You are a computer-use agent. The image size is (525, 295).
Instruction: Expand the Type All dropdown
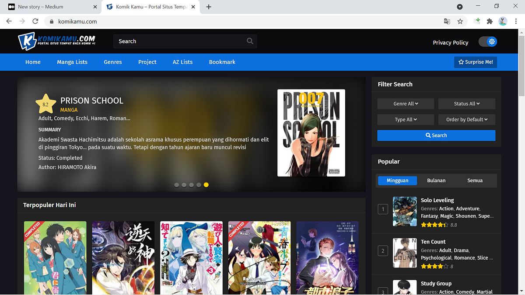406,119
